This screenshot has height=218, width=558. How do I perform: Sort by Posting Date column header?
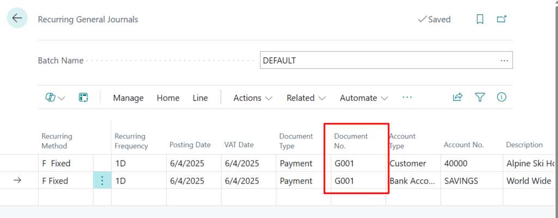190,145
